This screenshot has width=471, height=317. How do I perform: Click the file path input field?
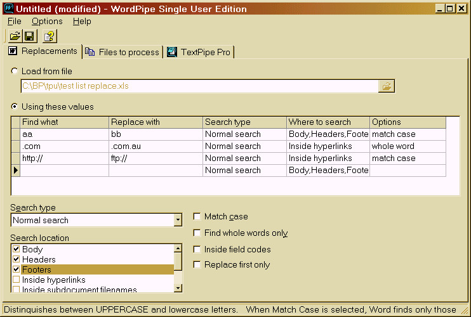[199, 86]
